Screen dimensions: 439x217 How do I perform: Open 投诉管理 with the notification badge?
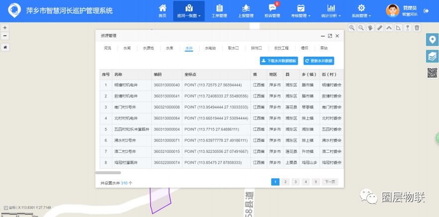pos(272,11)
